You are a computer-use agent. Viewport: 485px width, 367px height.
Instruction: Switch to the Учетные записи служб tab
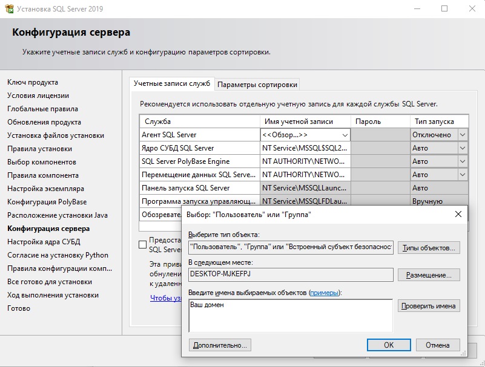point(172,83)
